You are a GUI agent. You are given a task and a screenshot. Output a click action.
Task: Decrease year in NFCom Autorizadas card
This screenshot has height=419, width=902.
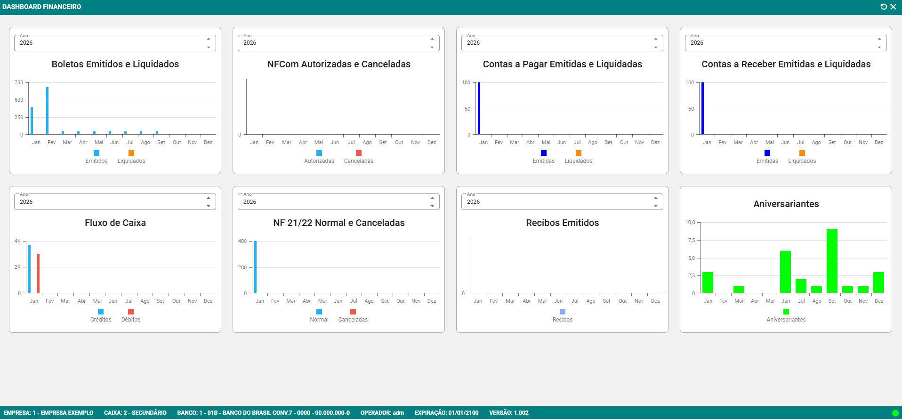pyautogui.click(x=432, y=47)
